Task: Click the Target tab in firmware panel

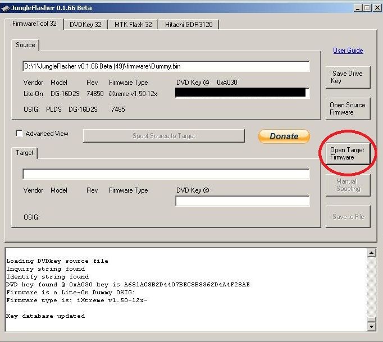Action: click(x=25, y=153)
